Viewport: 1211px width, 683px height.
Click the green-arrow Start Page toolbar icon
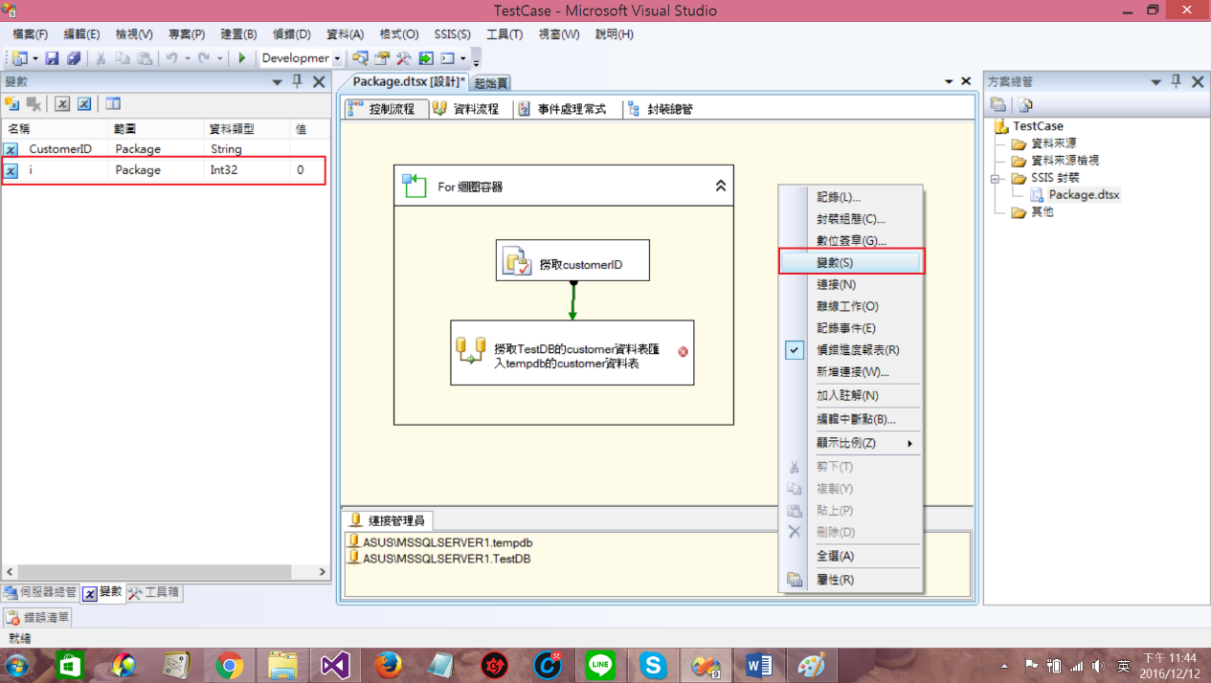[426, 58]
